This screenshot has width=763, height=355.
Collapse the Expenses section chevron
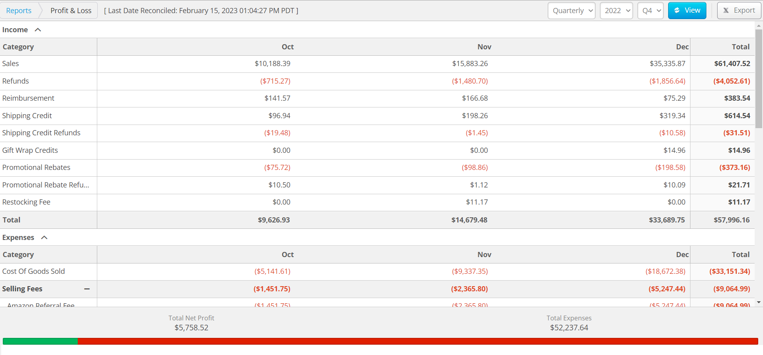(x=44, y=238)
